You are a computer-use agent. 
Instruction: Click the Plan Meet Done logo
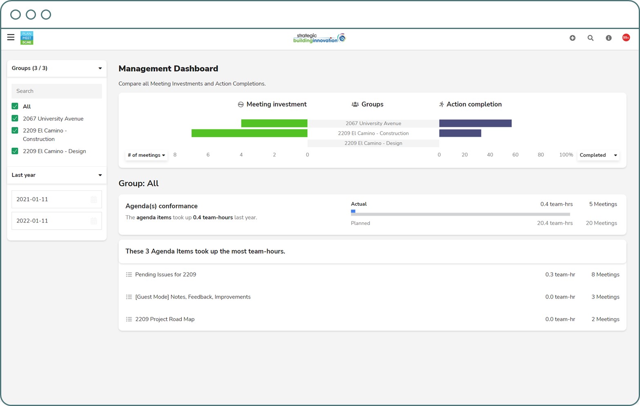pyautogui.click(x=27, y=38)
